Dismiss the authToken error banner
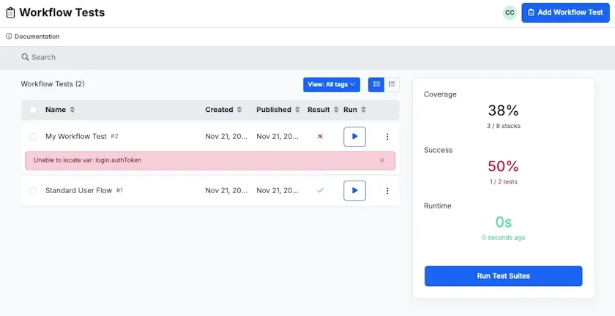The width and height of the screenshot is (615, 316). (382, 160)
